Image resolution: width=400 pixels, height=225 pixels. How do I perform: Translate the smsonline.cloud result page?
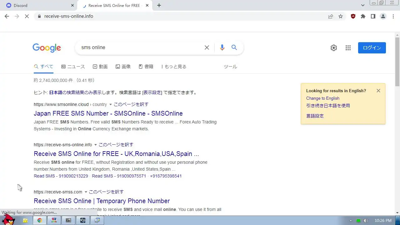coord(131,104)
